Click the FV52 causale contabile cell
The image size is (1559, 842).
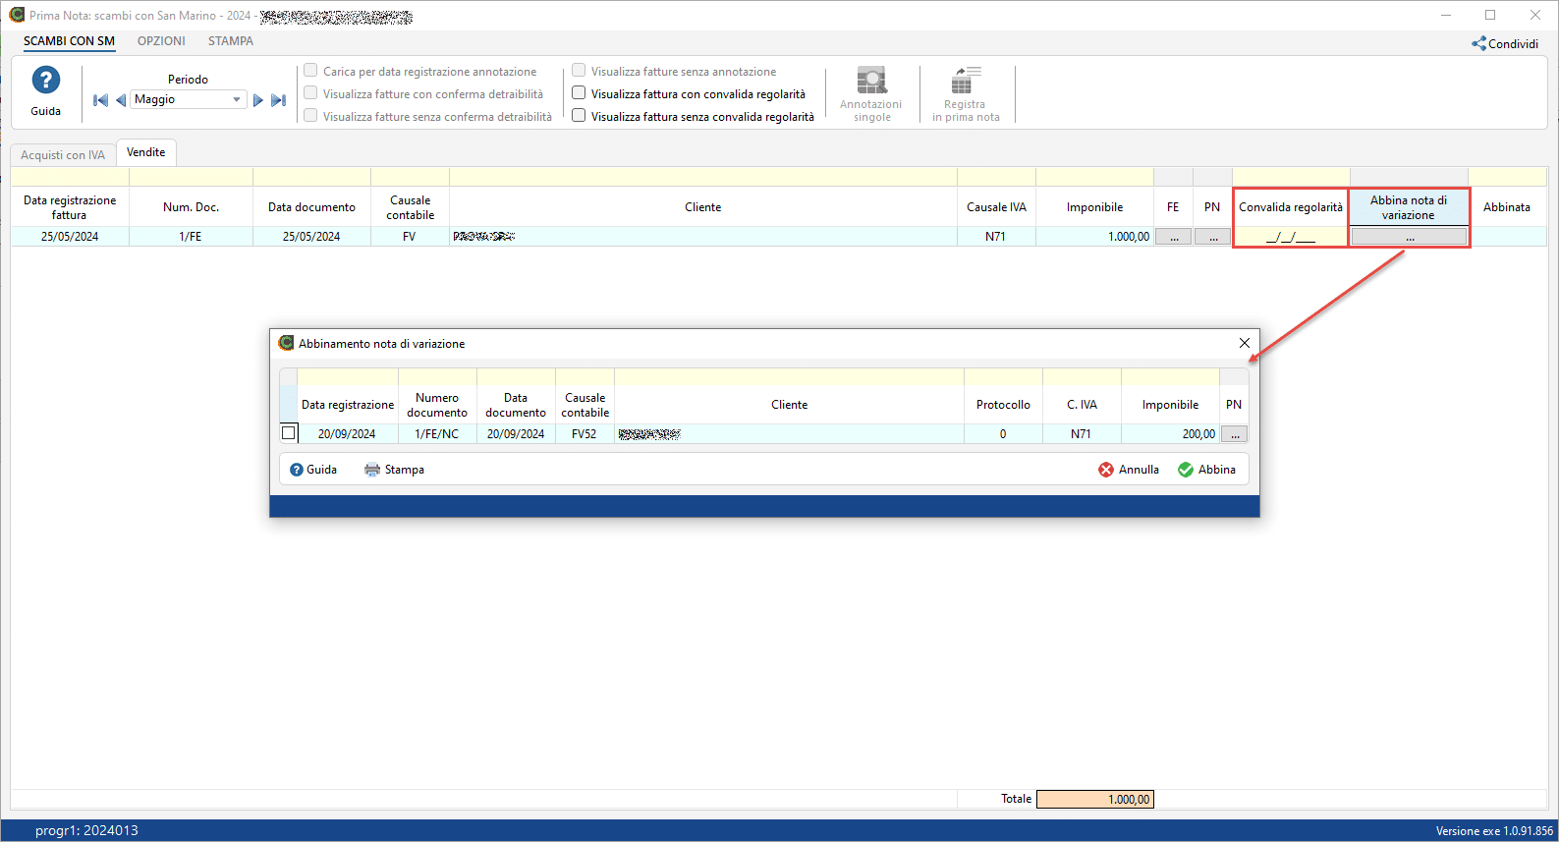click(585, 434)
